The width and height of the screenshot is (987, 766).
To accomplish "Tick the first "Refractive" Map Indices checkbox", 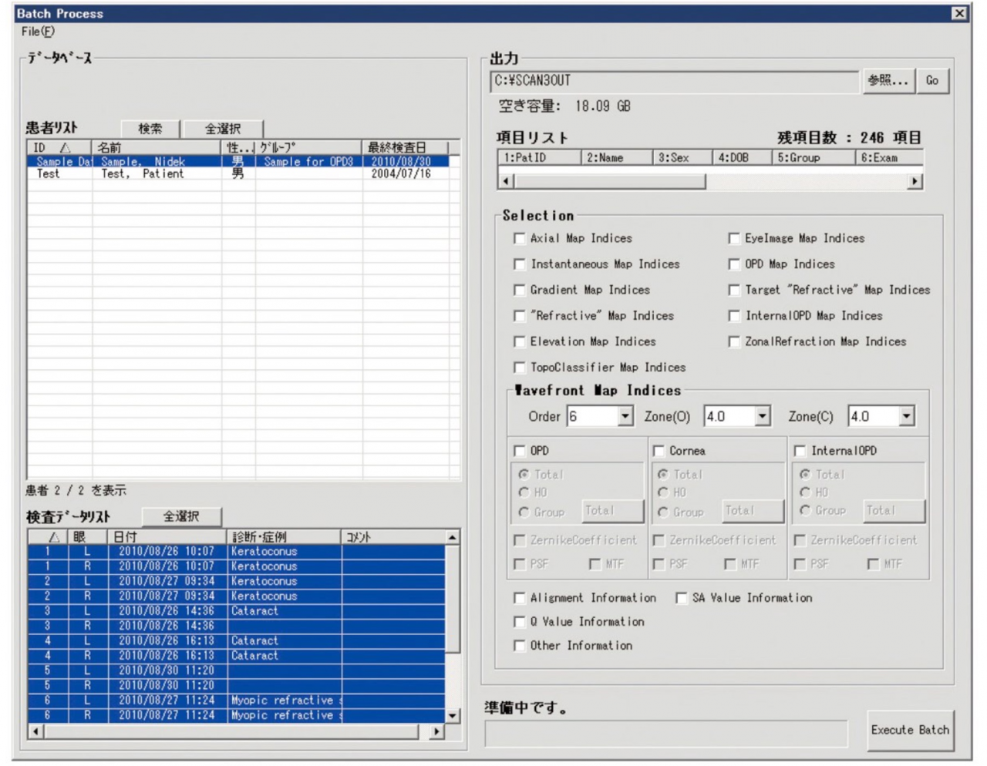I will pyautogui.click(x=520, y=316).
